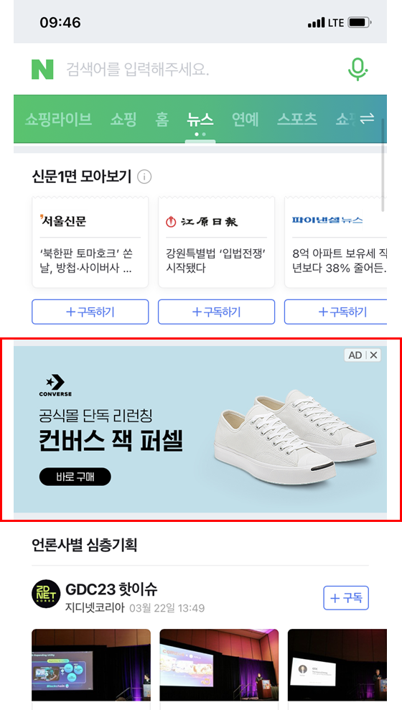Click the vertical scrollbar on the right edge

pos(383,165)
